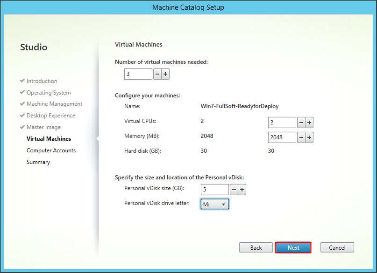Viewport: 377px width, 273px height.
Task: Increase number of virtual machines needed
Action: pos(165,74)
